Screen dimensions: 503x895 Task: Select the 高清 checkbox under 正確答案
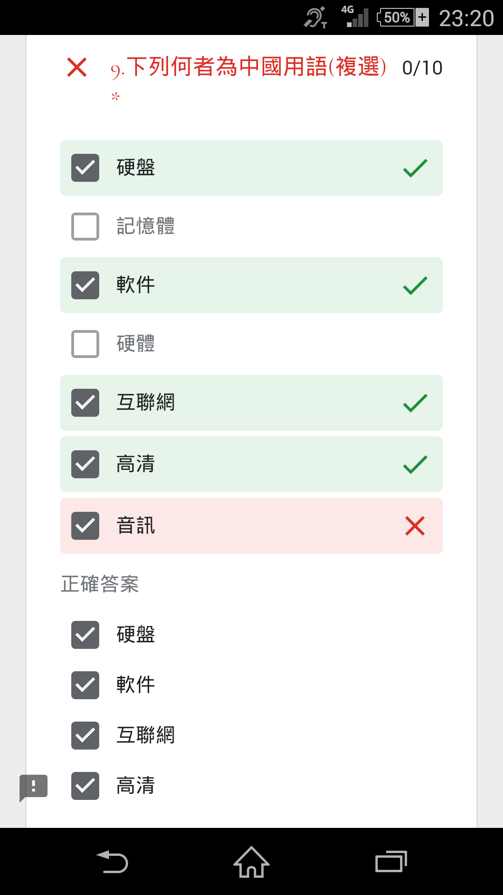point(85,786)
